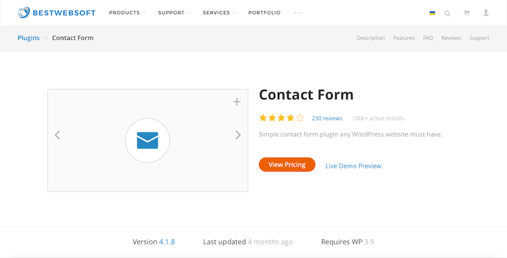
Task: Click the Contact Form heading
Action: (x=306, y=95)
